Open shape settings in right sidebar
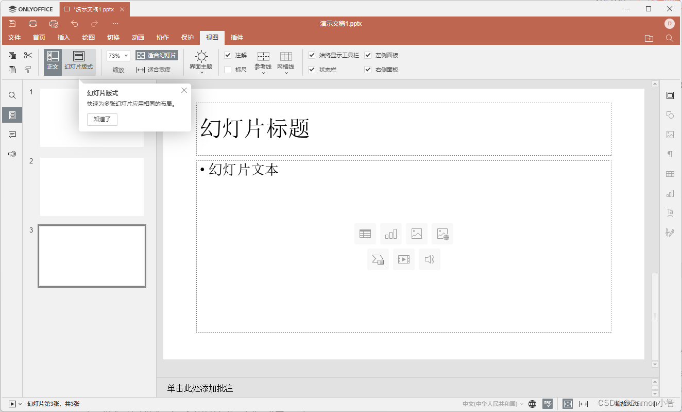The image size is (682, 412). click(670, 115)
